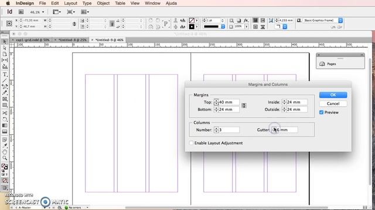Click the Gutter input field
Viewport: 375px width, 210px height.
click(x=287, y=129)
